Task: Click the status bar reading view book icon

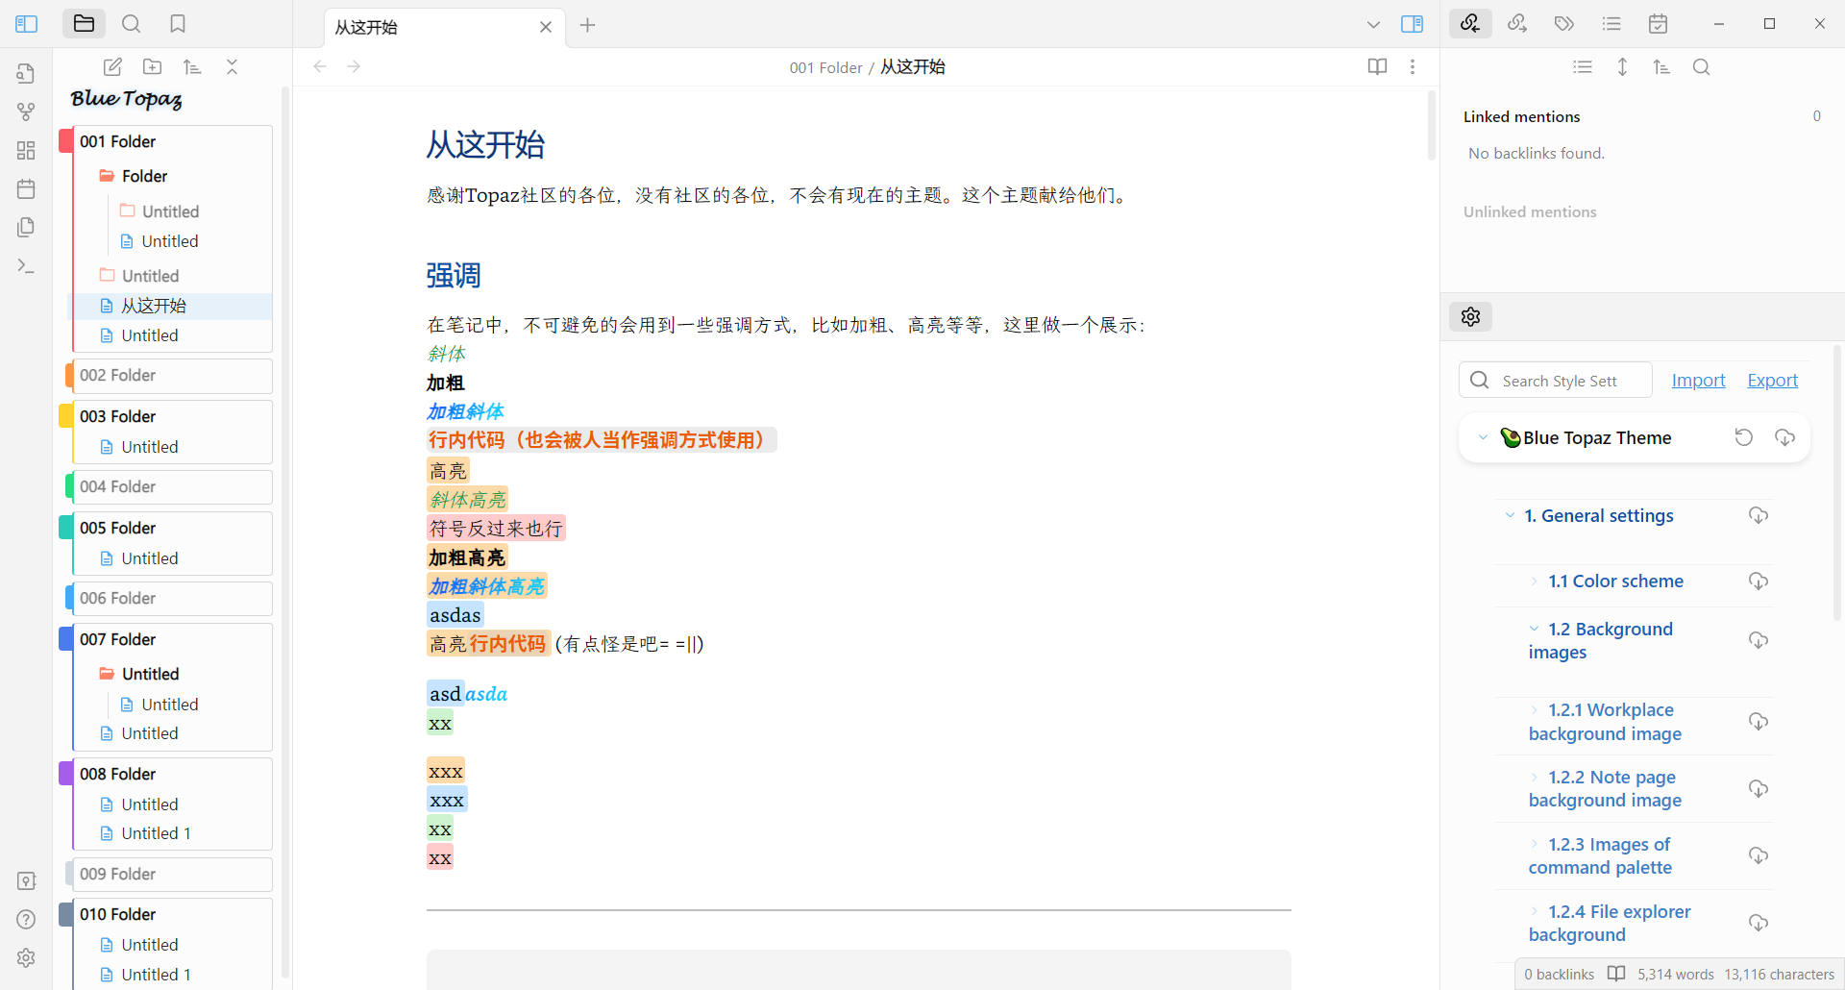Action: (1617, 974)
